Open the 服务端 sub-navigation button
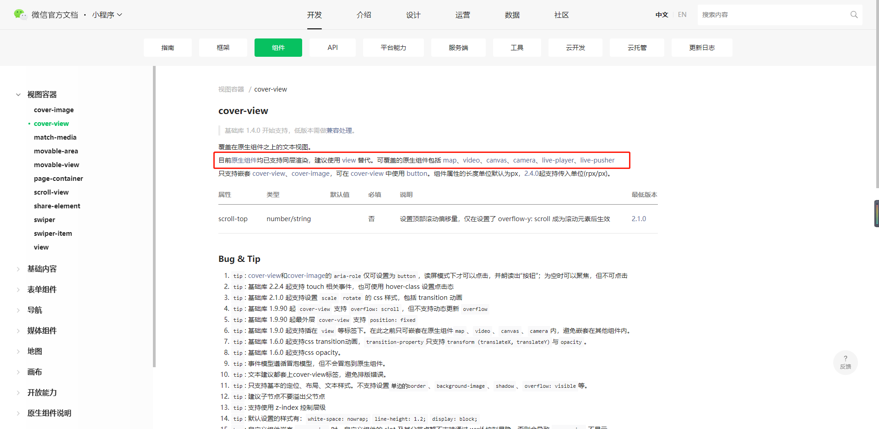 (458, 48)
